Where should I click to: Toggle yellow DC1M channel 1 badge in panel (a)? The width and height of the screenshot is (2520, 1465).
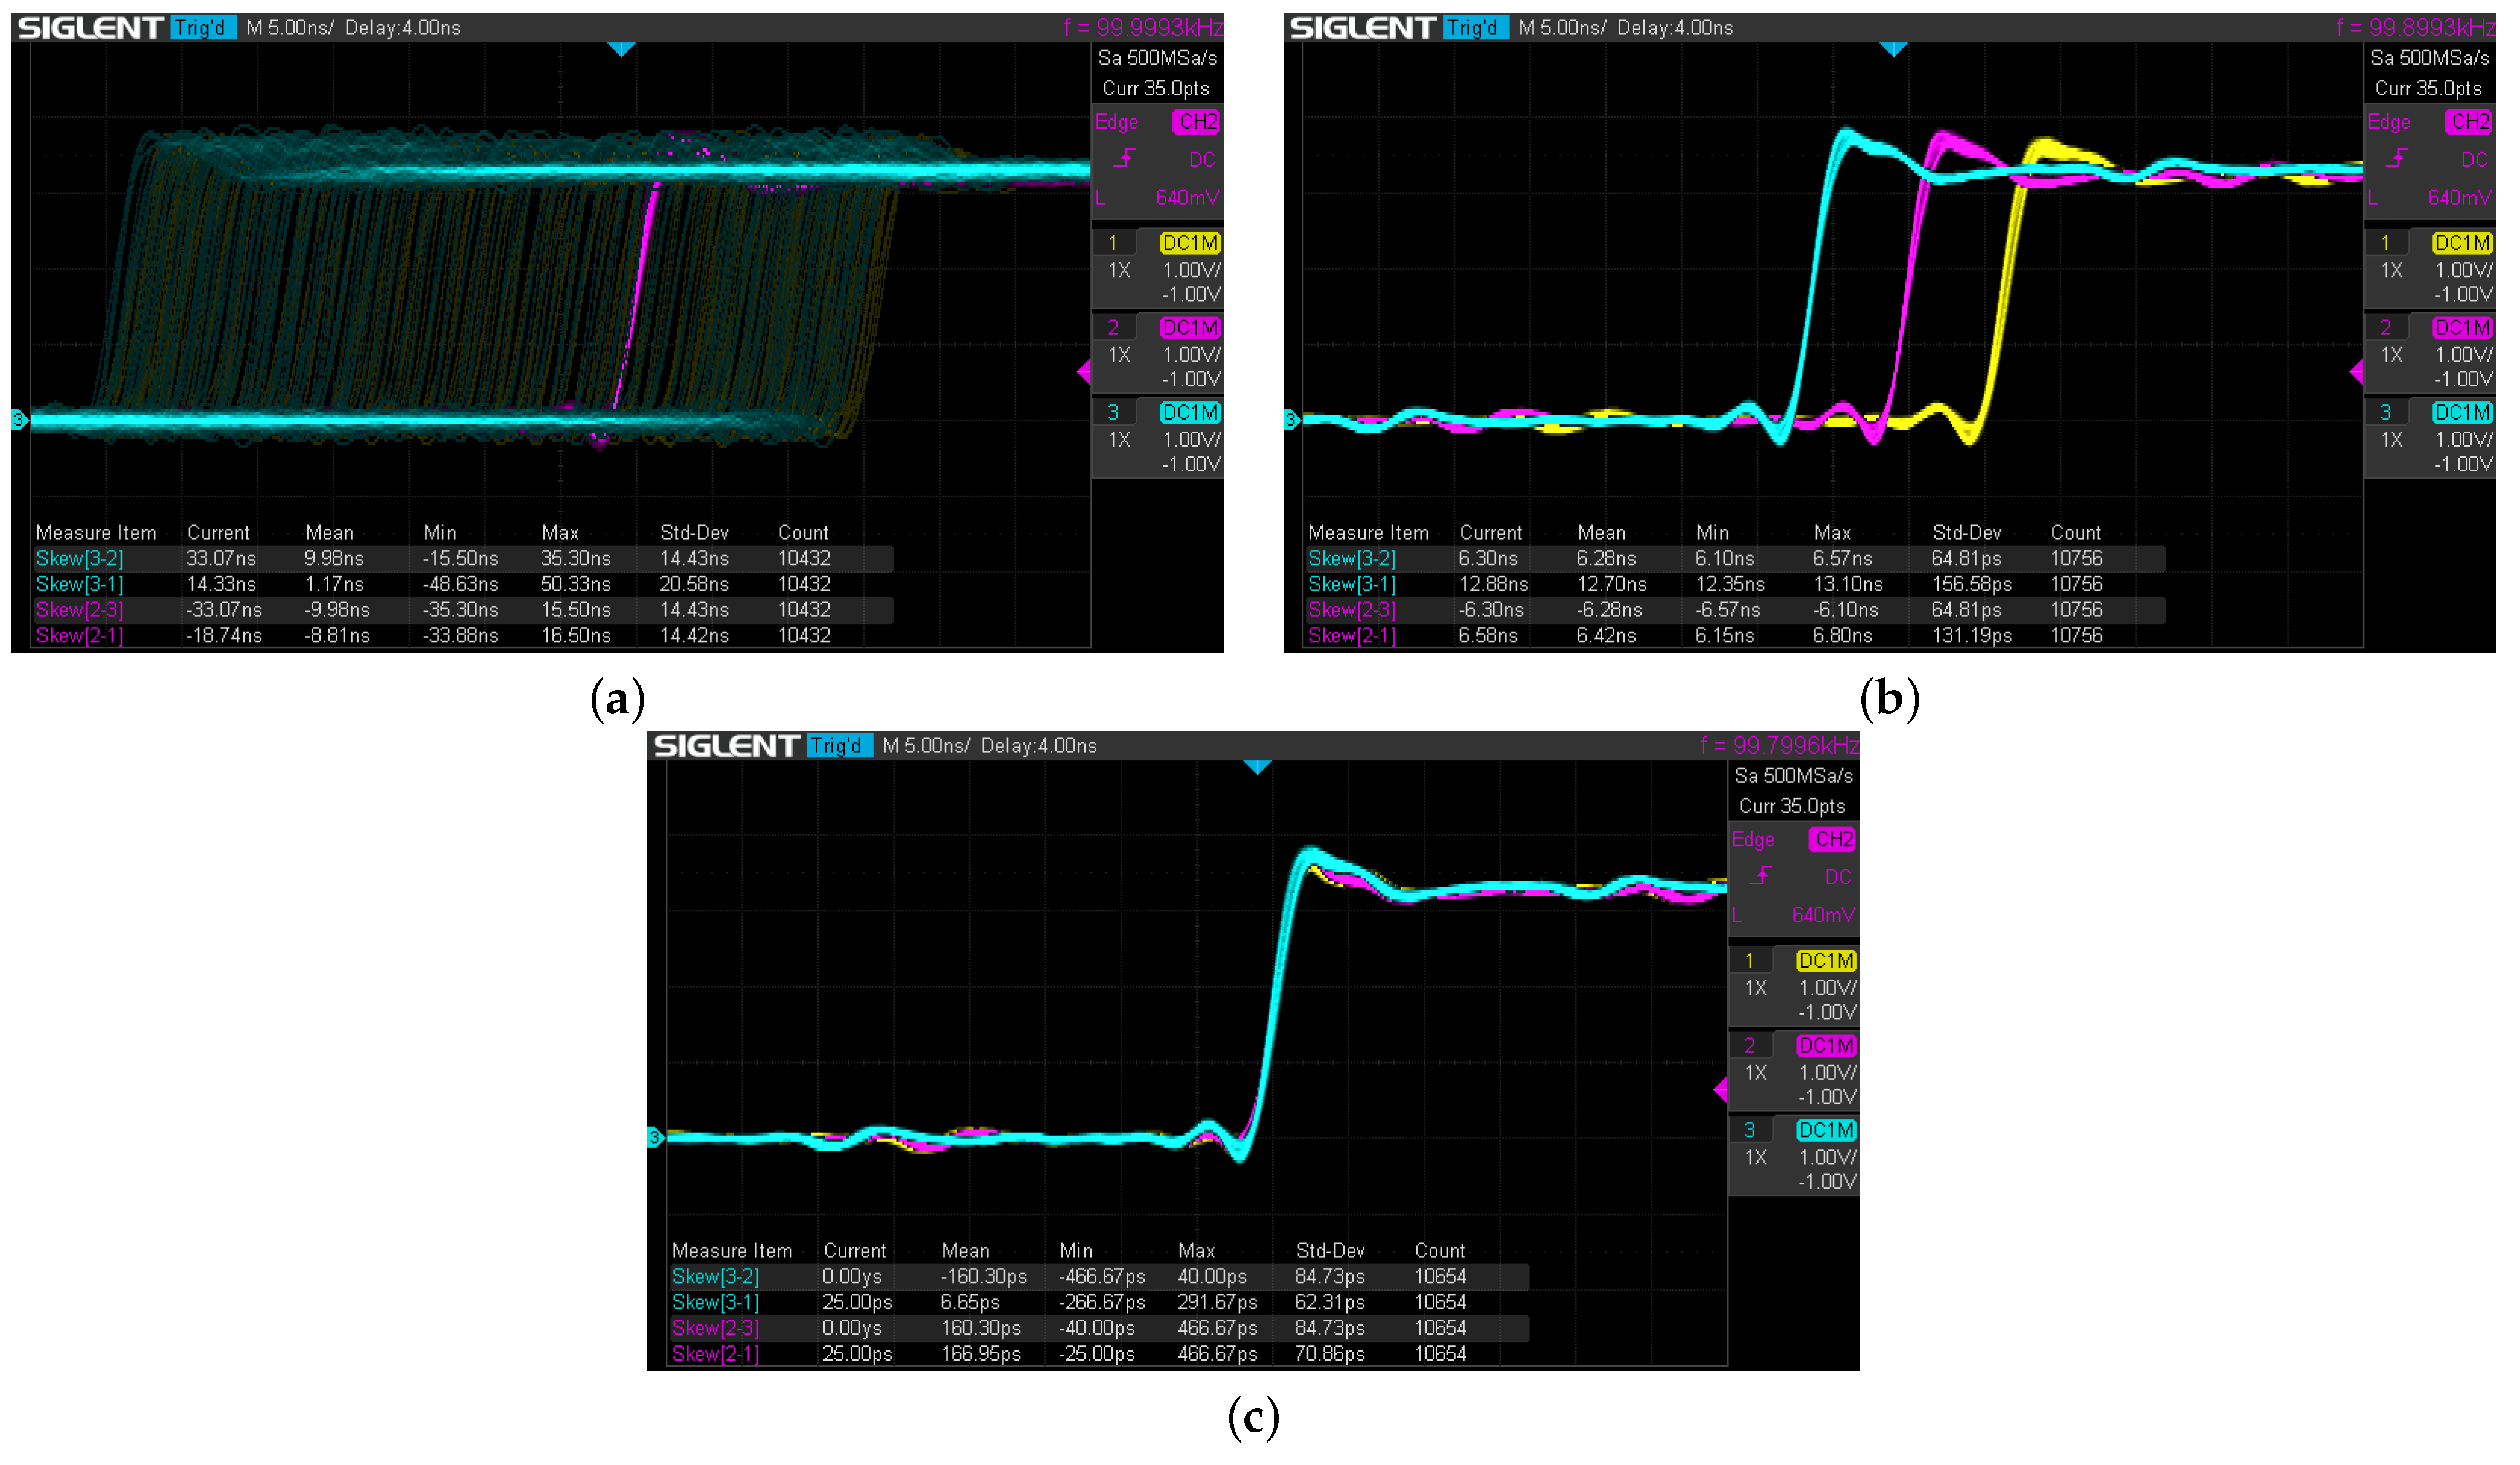[x=1189, y=243]
